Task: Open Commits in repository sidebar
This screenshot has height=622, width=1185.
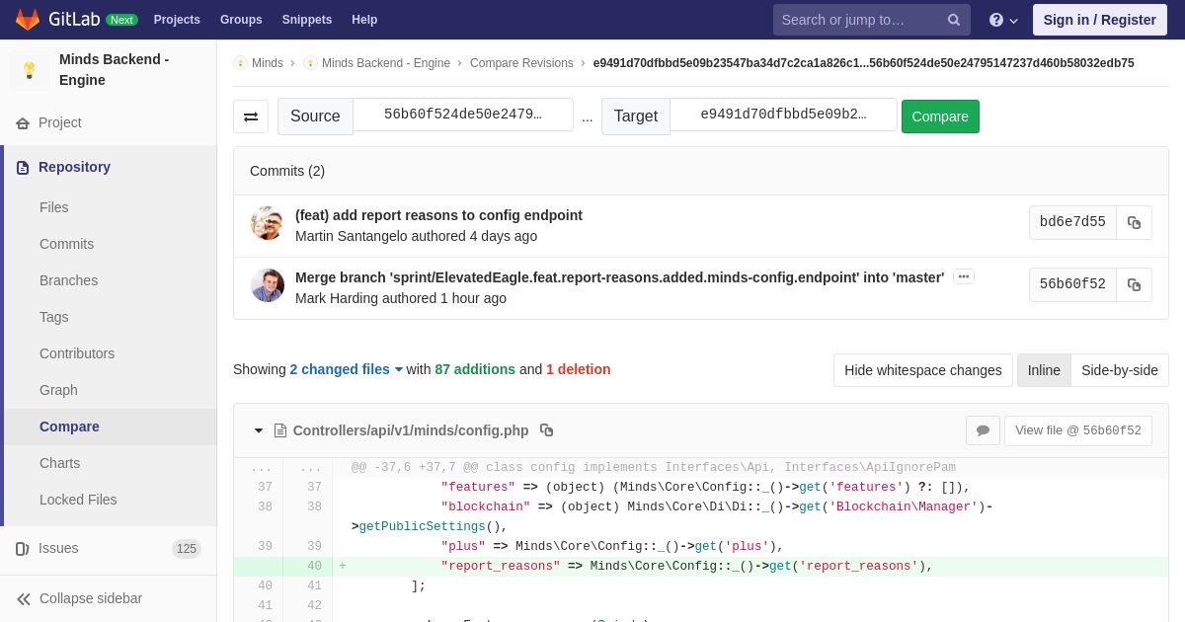Action: (66, 244)
